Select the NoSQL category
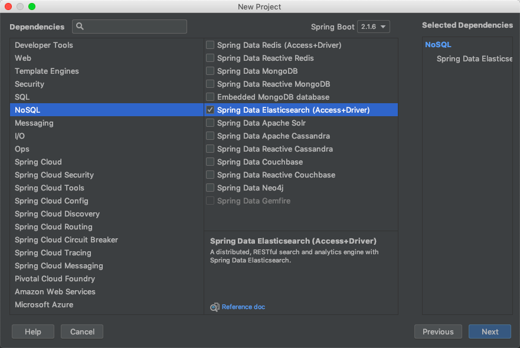Image resolution: width=520 pixels, height=348 pixels. (x=106, y=110)
